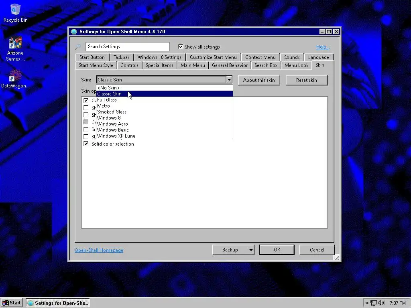The width and height of the screenshot is (411, 308).
Task: Open the Backup dropdown button
Action: [233, 249]
